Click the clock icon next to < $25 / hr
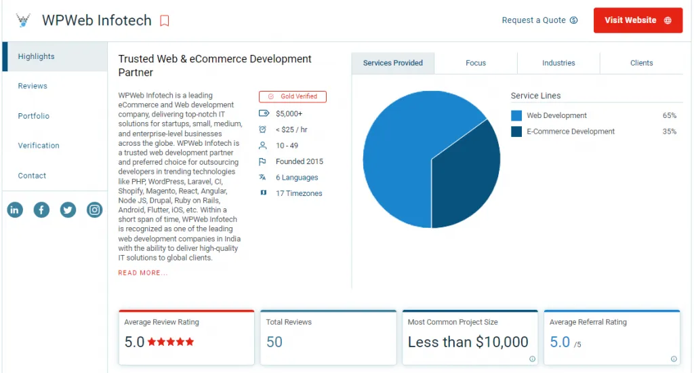Screen dimensions: 694x373 click(262, 130)
